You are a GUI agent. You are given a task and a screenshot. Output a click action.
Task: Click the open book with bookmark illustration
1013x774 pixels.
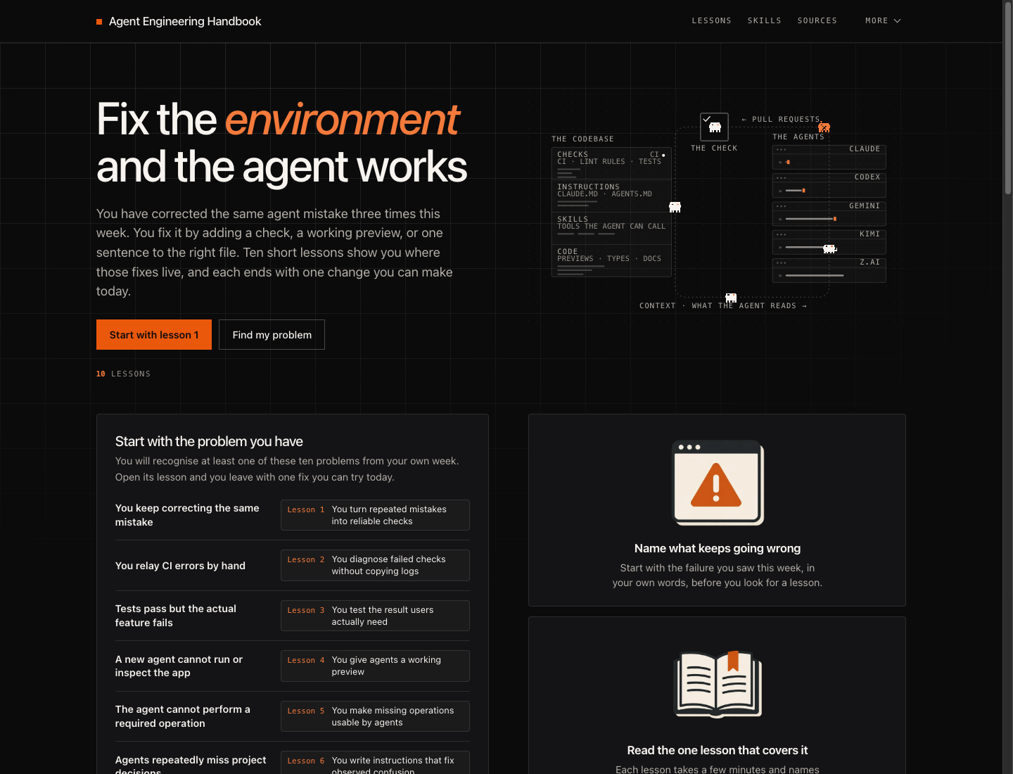(x=718, y=684)
